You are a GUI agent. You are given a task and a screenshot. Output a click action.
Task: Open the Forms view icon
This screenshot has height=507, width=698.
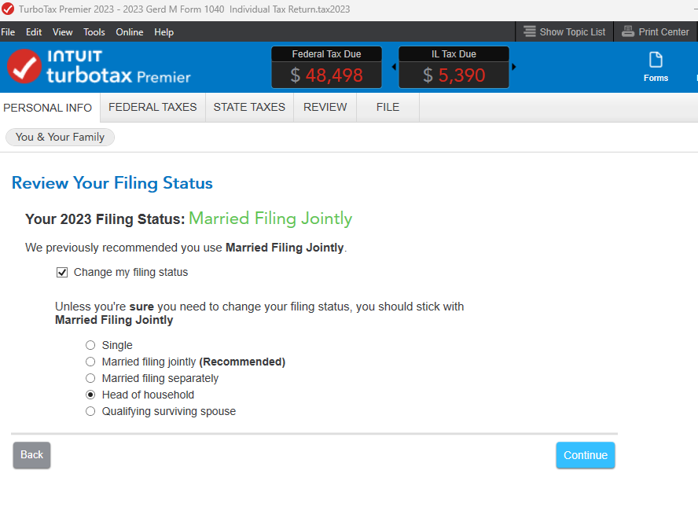click(x=656, y=67)
